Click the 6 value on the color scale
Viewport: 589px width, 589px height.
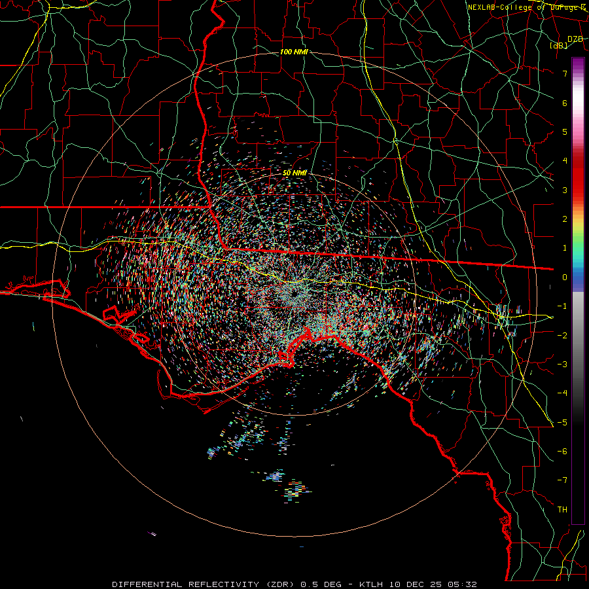click(x=565, y=103)
